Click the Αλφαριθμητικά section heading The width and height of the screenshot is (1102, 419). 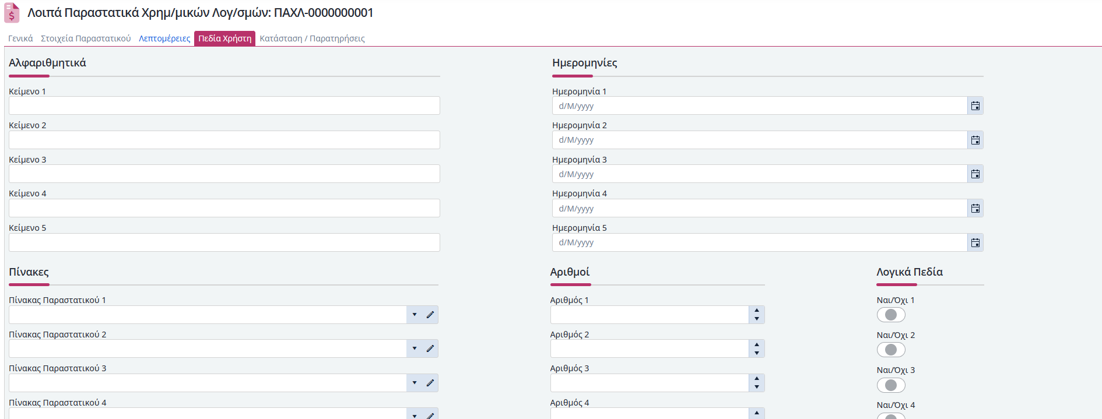click(x=47, y=63)
